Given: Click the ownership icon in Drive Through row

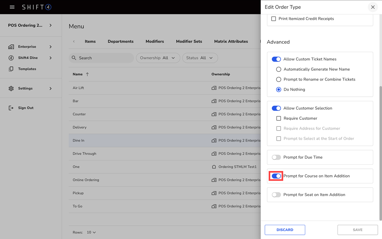Looking at the screenshot, I should [214, 154].
